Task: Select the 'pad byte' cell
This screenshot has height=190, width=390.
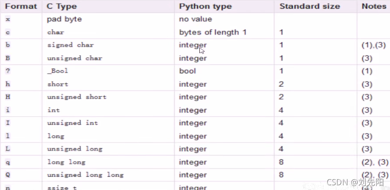Action: coord(64,19)
